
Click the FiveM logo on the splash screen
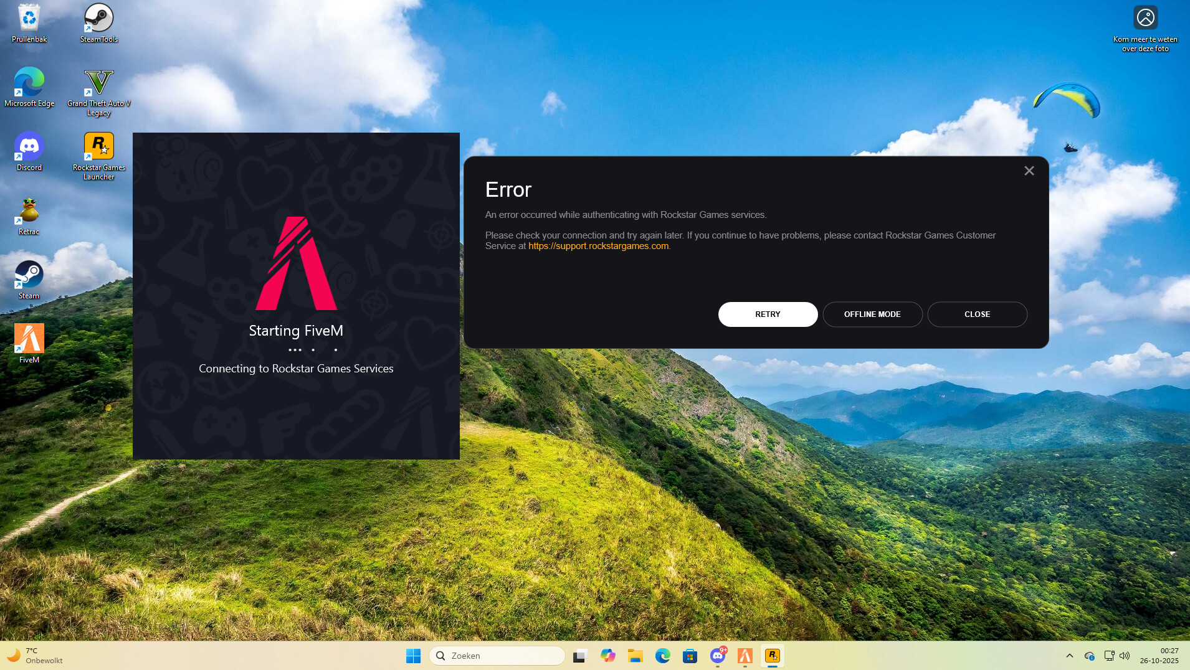click(x=296, y=263)
